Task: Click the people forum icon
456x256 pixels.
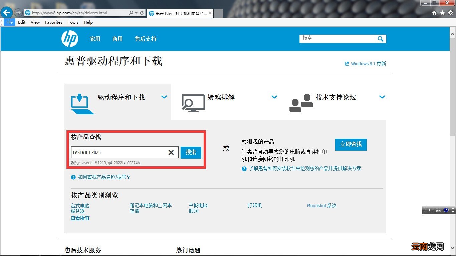Action: [301, 103]
